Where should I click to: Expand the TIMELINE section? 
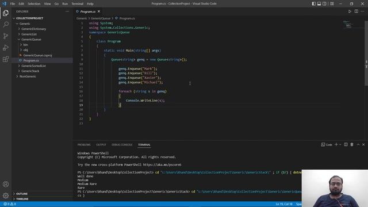click(x=22, y=199)
